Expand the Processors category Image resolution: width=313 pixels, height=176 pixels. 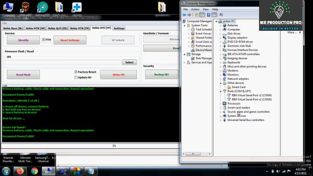[x=221, y=104]
